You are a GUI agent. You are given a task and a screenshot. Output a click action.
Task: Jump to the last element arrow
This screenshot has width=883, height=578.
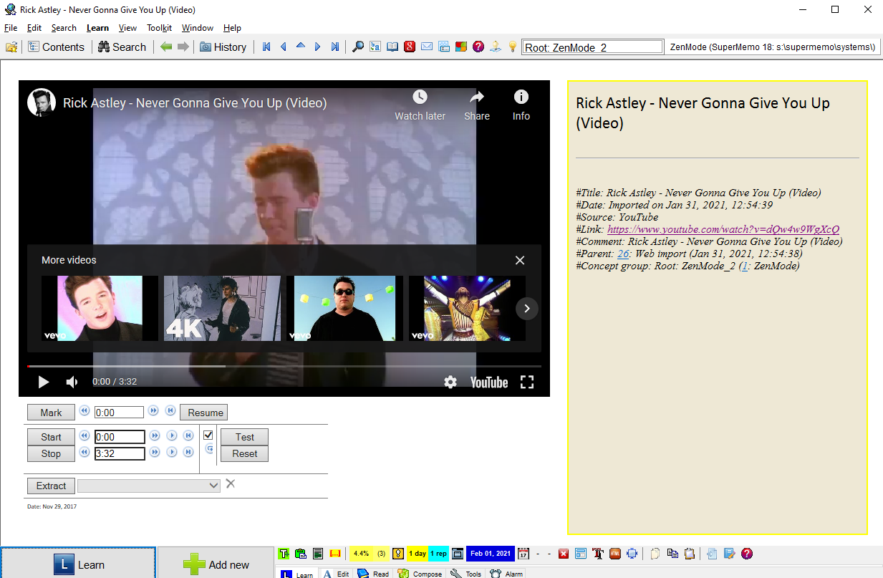tap(334, 47)
